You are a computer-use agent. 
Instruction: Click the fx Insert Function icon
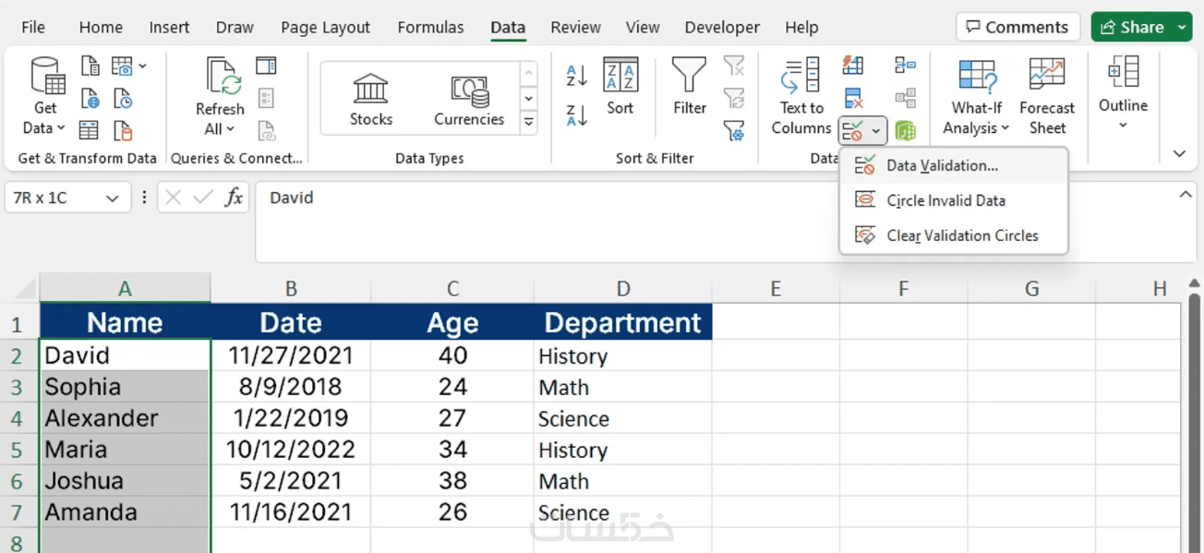(235, 198)
